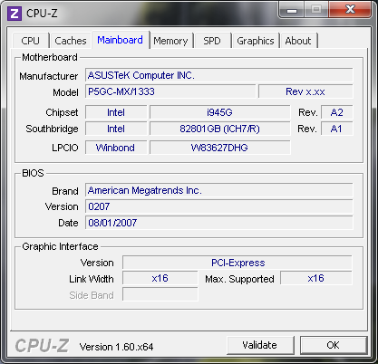This screenshot has height=364, width=378.
Task: Click the Link Width label
Action: tap(92, 279)
